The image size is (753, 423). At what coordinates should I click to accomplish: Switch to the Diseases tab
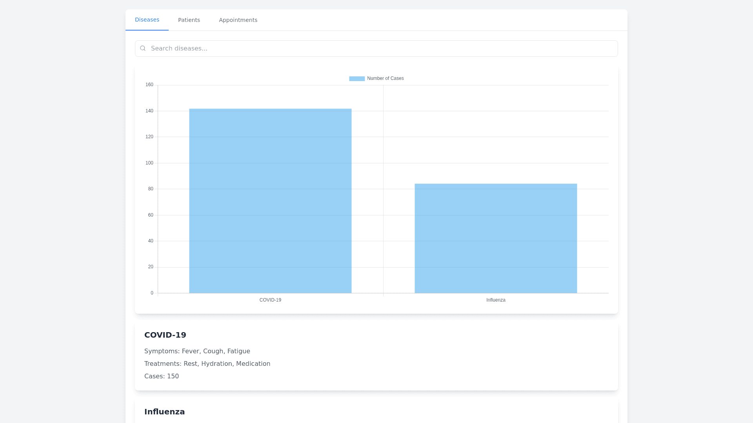[x=147, y=20]
